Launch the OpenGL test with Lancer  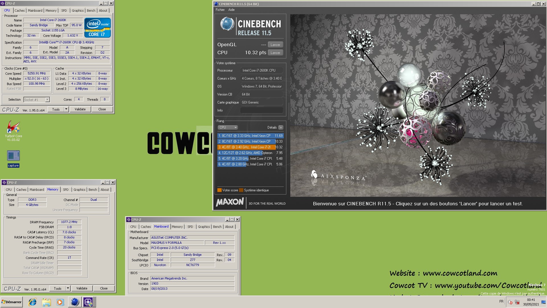tap(275, 45)
